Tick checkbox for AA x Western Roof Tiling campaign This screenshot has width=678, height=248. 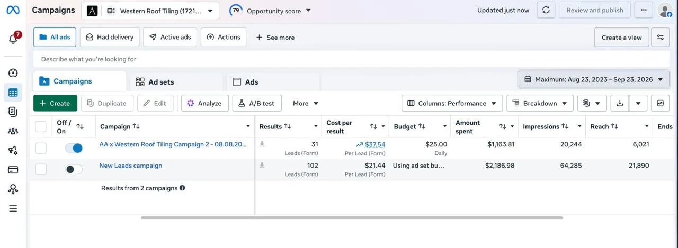41,148
